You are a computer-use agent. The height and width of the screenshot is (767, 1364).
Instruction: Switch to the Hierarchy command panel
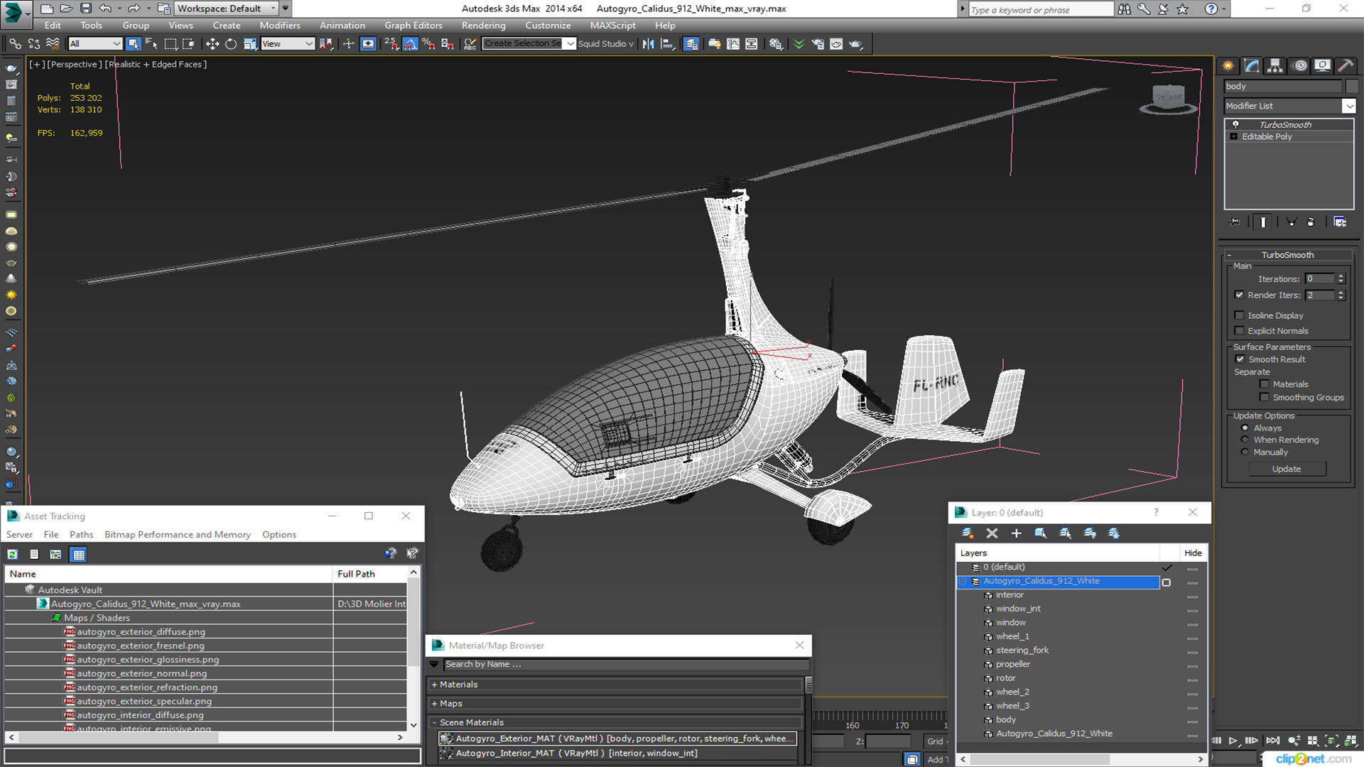[x=1275, y=66]
